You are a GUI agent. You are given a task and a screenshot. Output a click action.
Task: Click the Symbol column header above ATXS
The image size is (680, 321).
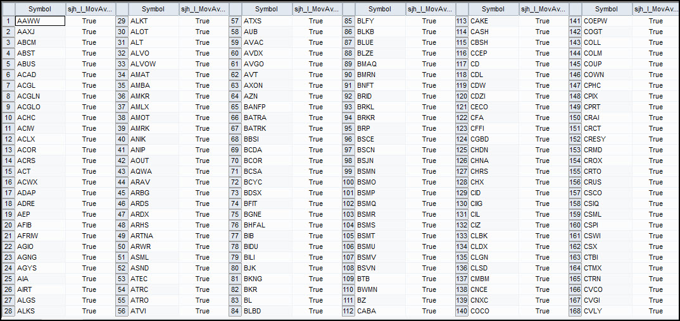tap(267, 9)
